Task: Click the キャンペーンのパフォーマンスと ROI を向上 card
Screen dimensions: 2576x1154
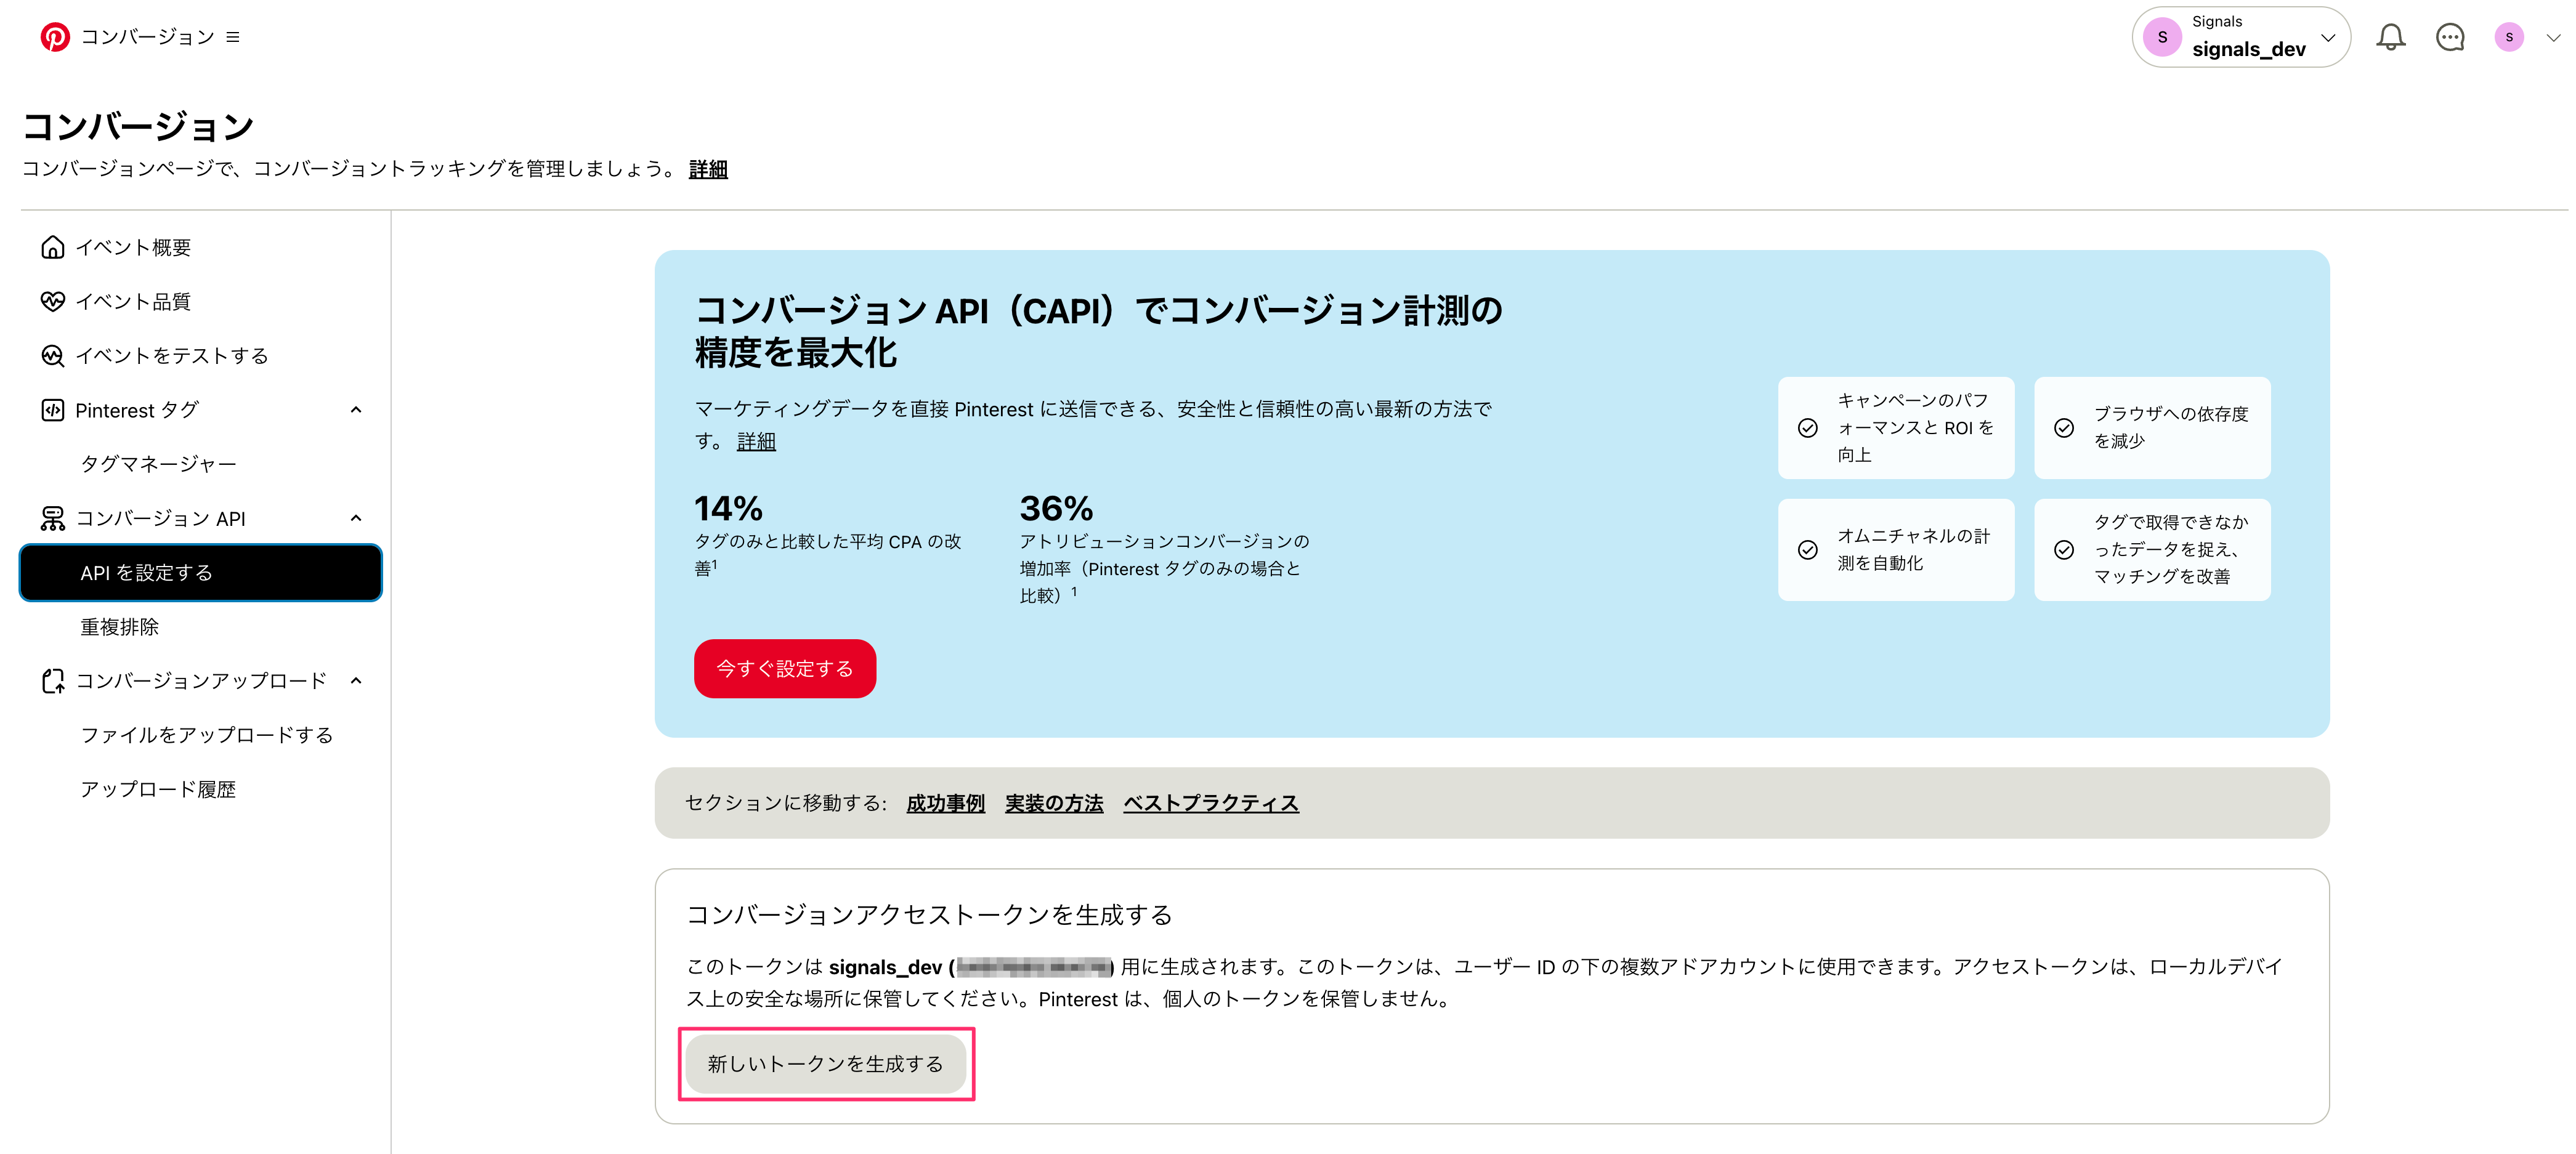Action: [x=1896, y=428]
